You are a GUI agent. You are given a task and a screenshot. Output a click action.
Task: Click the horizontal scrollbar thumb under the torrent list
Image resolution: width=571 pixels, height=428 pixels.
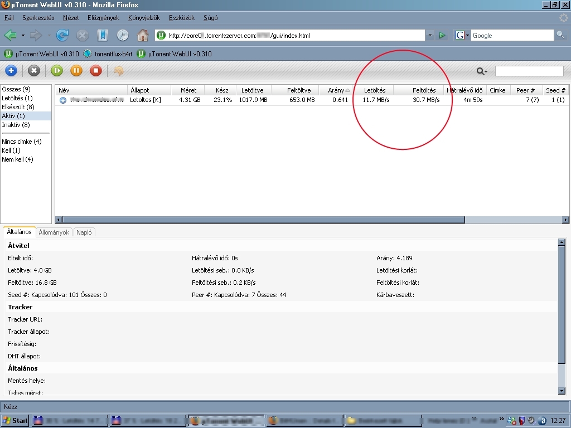click(x=262, y=220)
